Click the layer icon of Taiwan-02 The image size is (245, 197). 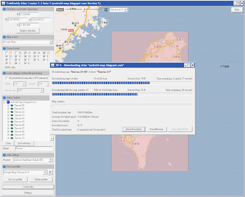click(x=12, y=112)
